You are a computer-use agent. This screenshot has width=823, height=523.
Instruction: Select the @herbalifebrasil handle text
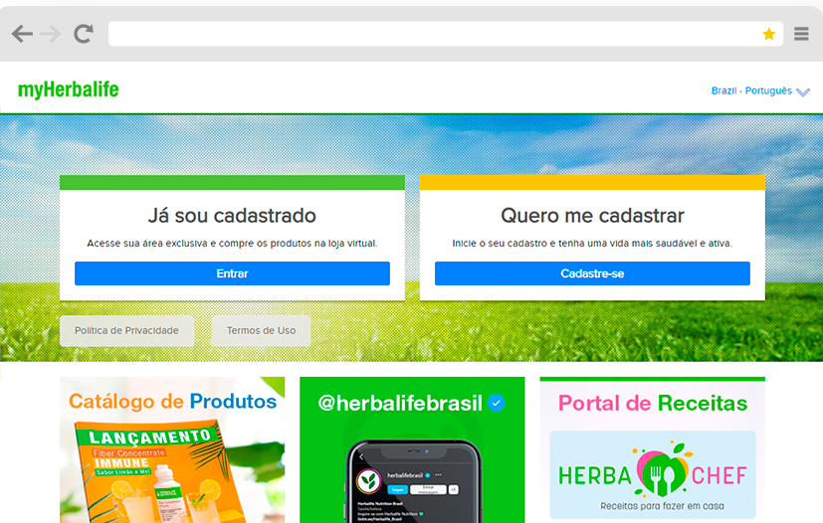point(400,403)
